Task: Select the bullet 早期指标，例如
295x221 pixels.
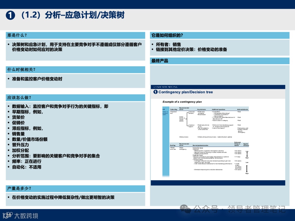Action: pos(28,112)
